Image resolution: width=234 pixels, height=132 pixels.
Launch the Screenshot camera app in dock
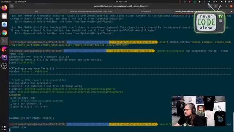pos(4,24)
